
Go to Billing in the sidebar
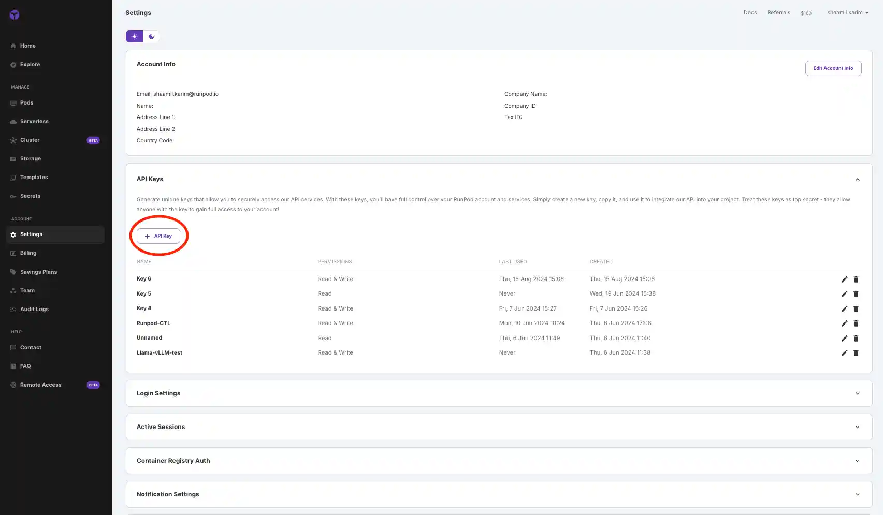click(x=28, y=253)
